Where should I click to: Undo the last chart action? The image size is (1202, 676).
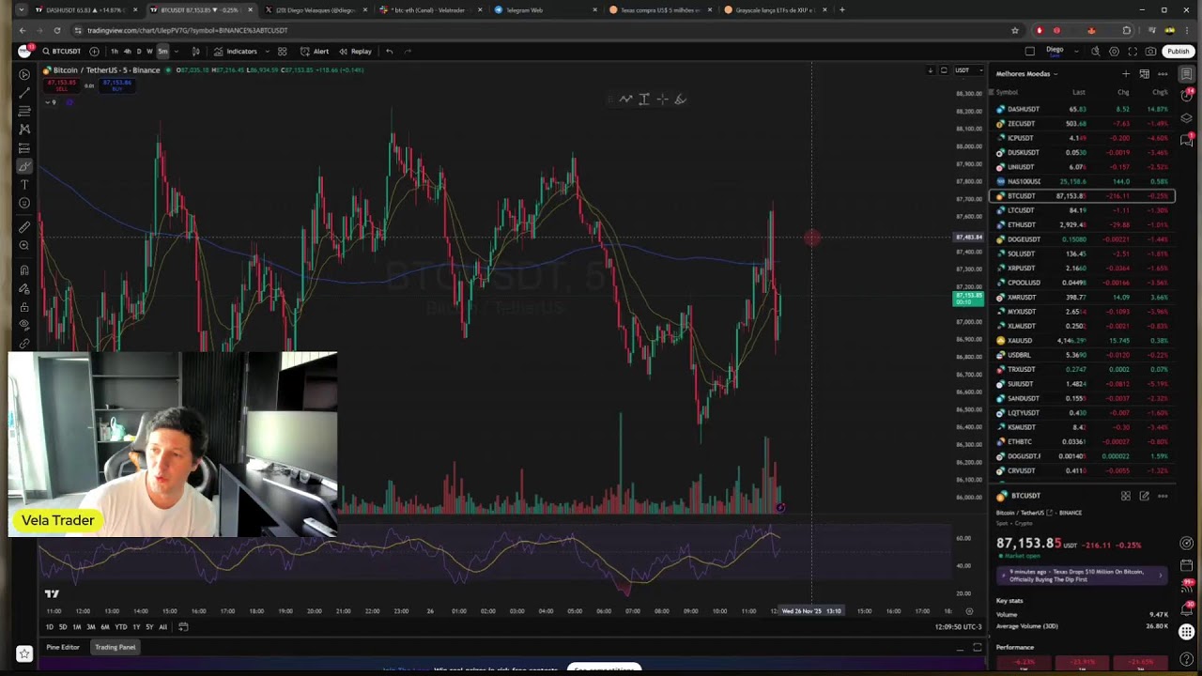click(389, 51)
